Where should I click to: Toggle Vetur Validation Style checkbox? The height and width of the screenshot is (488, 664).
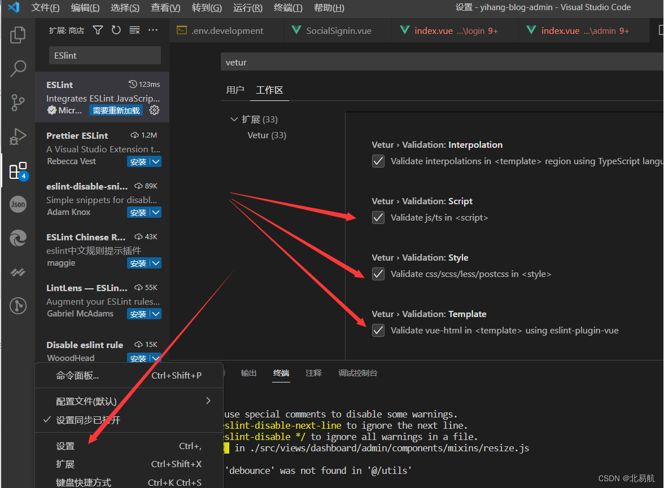[x=378, y=274]
